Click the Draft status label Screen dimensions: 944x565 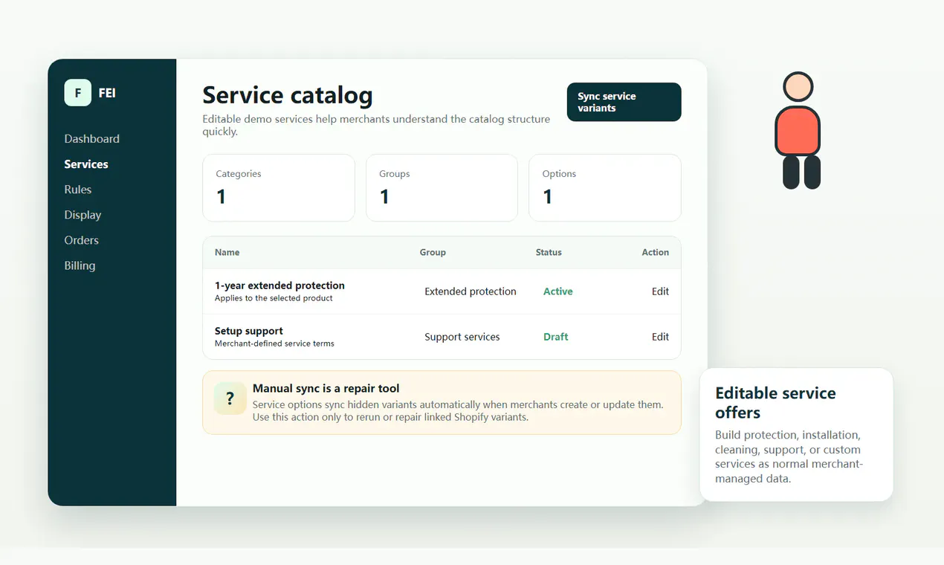(x=556, y=337)
